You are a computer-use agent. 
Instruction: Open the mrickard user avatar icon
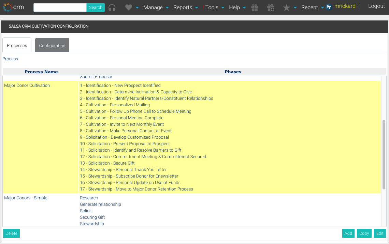(328, 7)
